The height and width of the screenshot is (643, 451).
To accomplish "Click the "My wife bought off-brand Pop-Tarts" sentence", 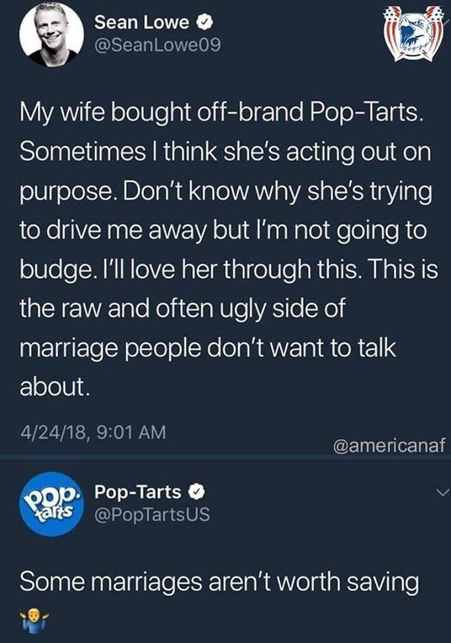I will pos(220,112).
